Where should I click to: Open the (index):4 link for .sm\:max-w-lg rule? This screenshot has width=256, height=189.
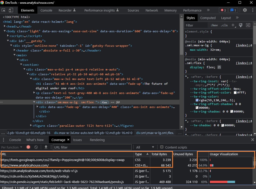point(244,45)
